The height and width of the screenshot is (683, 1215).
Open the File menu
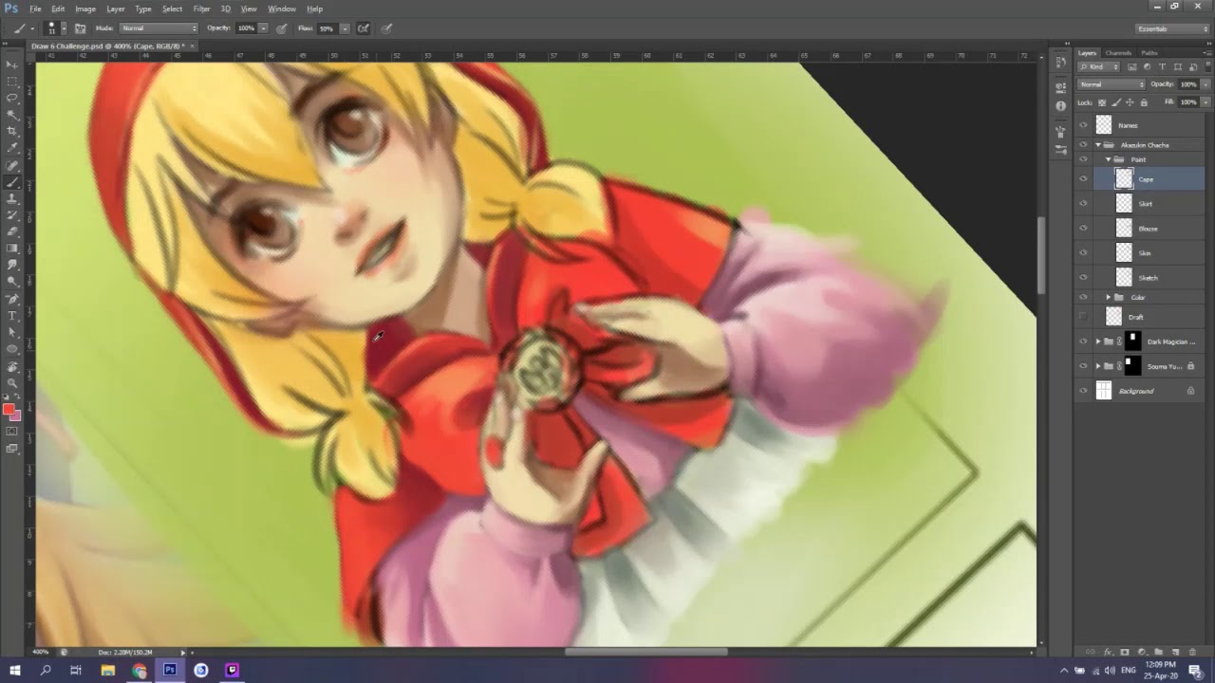tap(35, 9)
